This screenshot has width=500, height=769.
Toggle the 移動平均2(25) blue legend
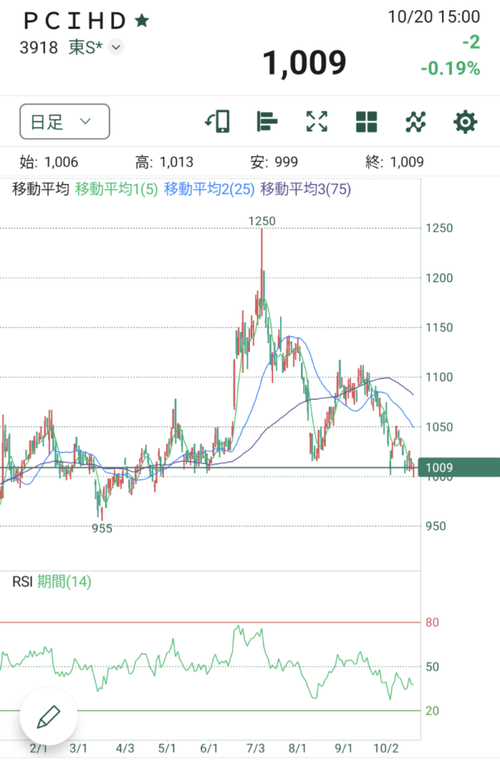[x=209, y=190]
